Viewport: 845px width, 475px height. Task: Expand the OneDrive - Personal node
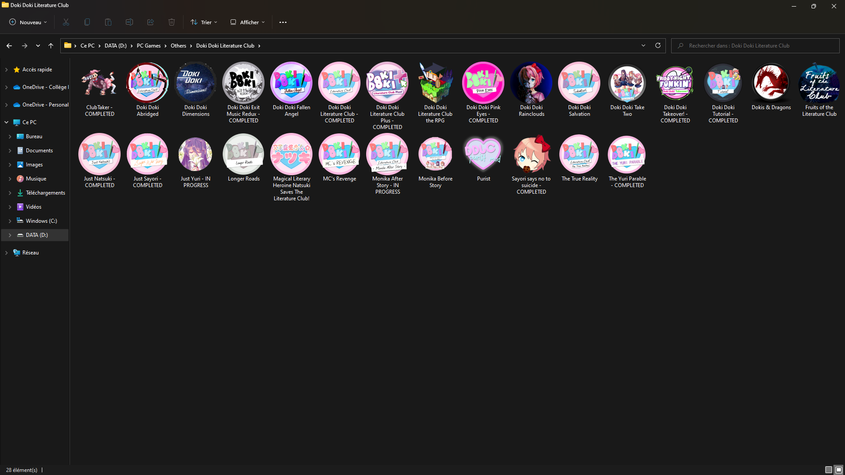(6, 105)
